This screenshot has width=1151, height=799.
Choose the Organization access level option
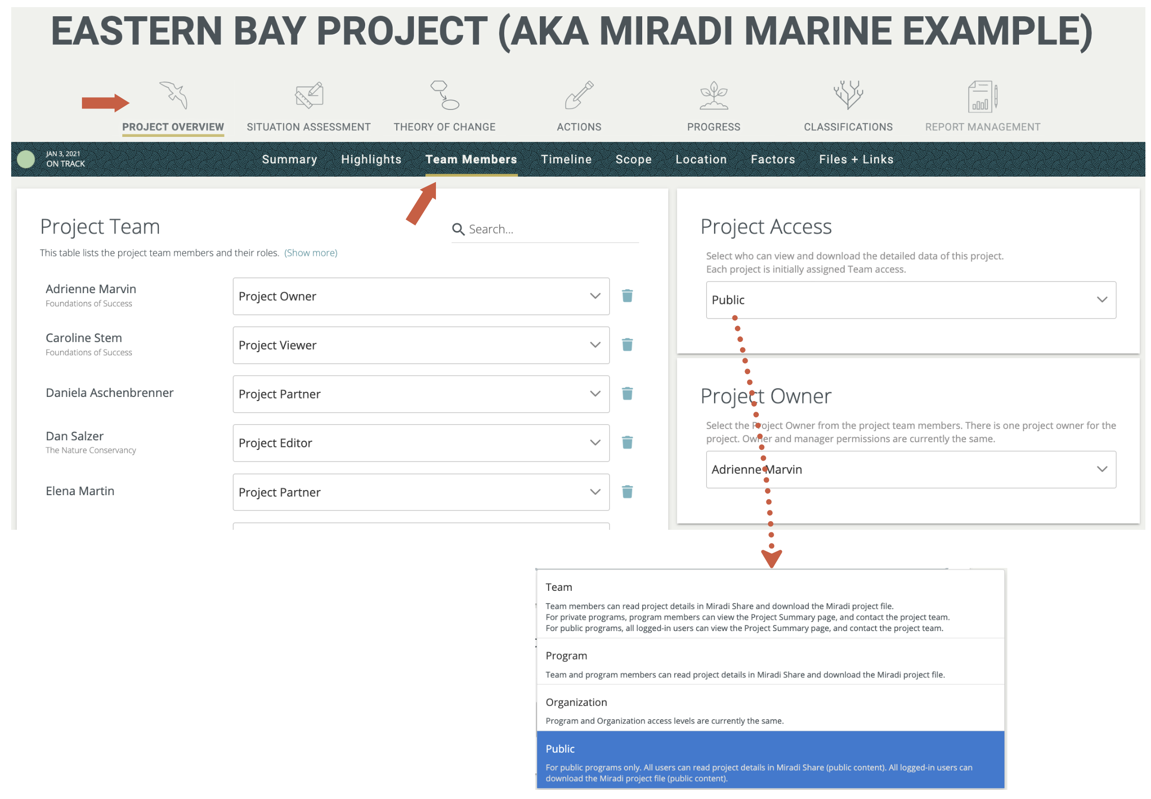[x=770, y=710]
